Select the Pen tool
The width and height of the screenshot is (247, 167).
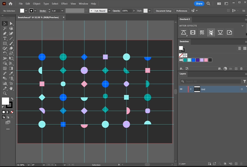tap(5, 34)
